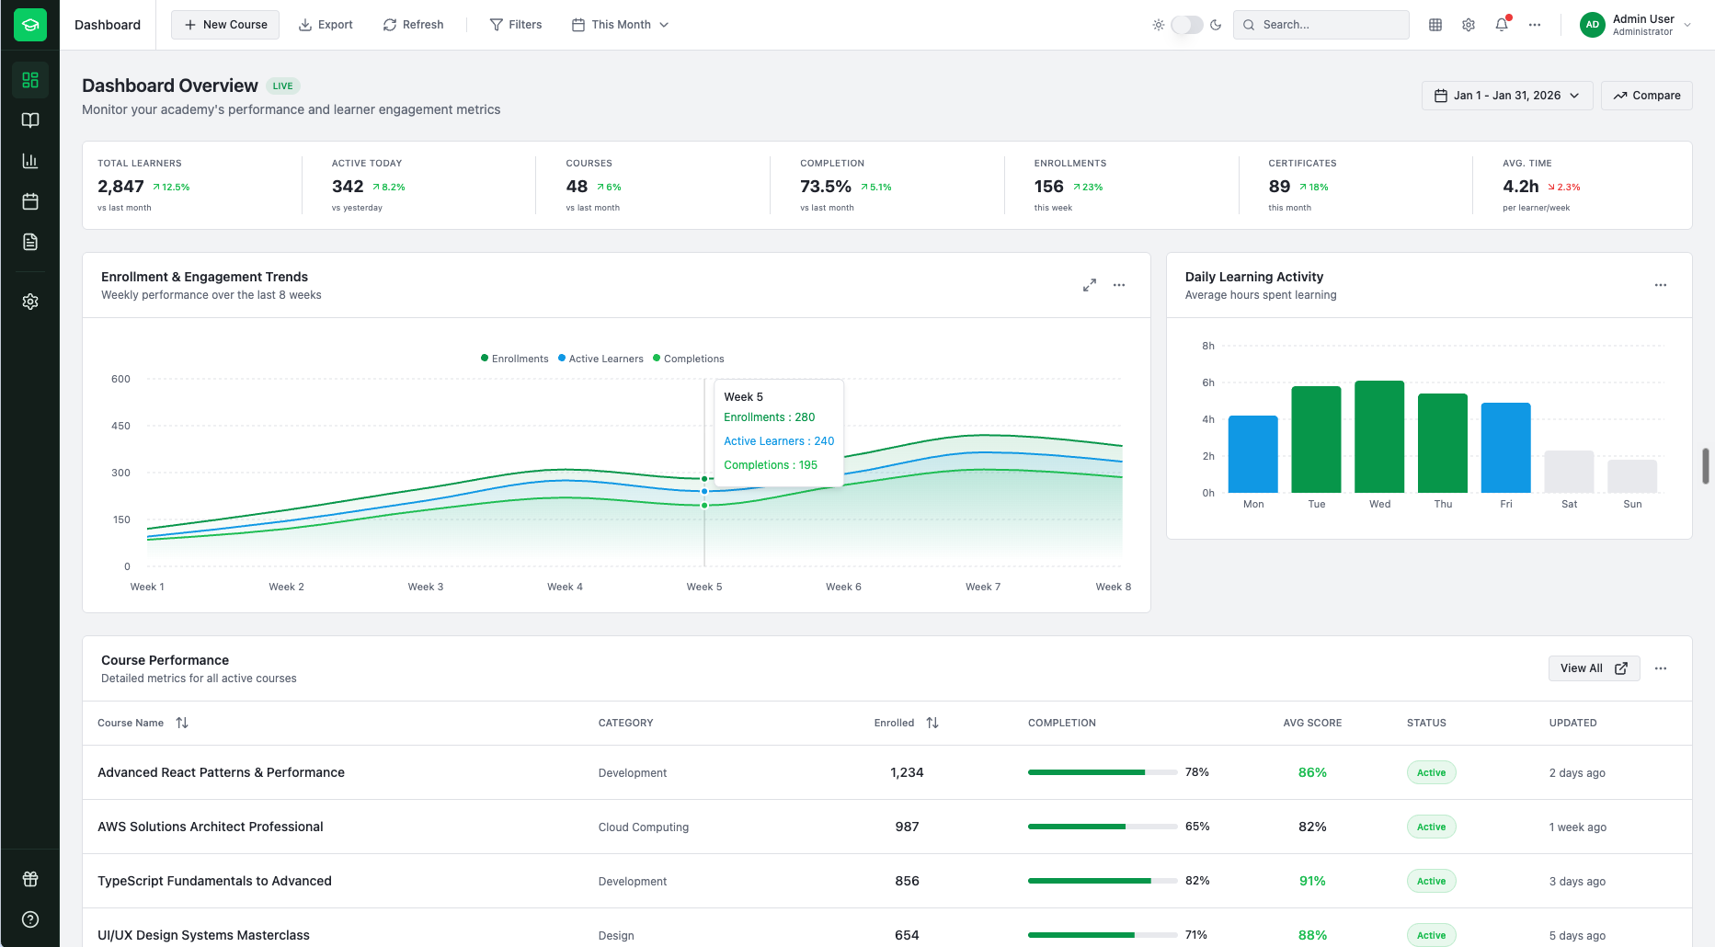Open Enrollment & Engagement Trends more options menu
This screenshot has height=947, width=1715.
1119,285
